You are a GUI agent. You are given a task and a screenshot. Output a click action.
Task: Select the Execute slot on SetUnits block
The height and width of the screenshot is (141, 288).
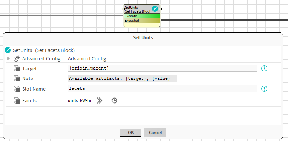click(142, 16)
